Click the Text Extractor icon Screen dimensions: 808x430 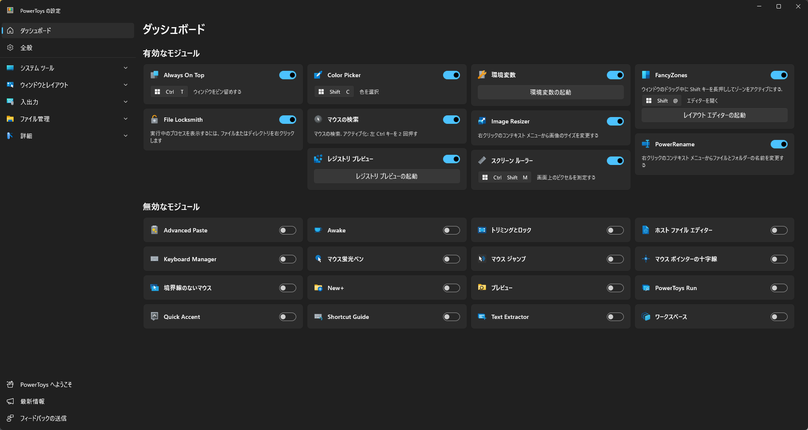pos(482,317)
